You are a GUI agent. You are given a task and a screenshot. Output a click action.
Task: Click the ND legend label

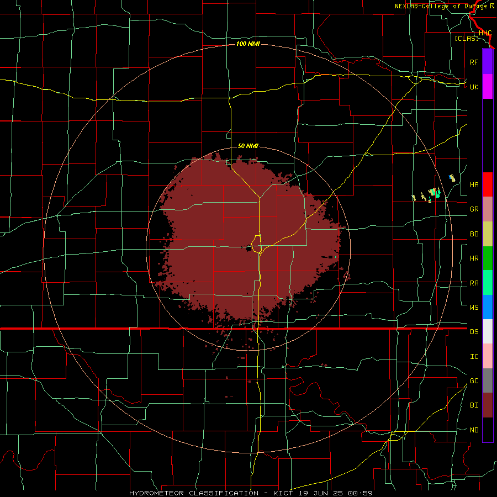point(474,430)
